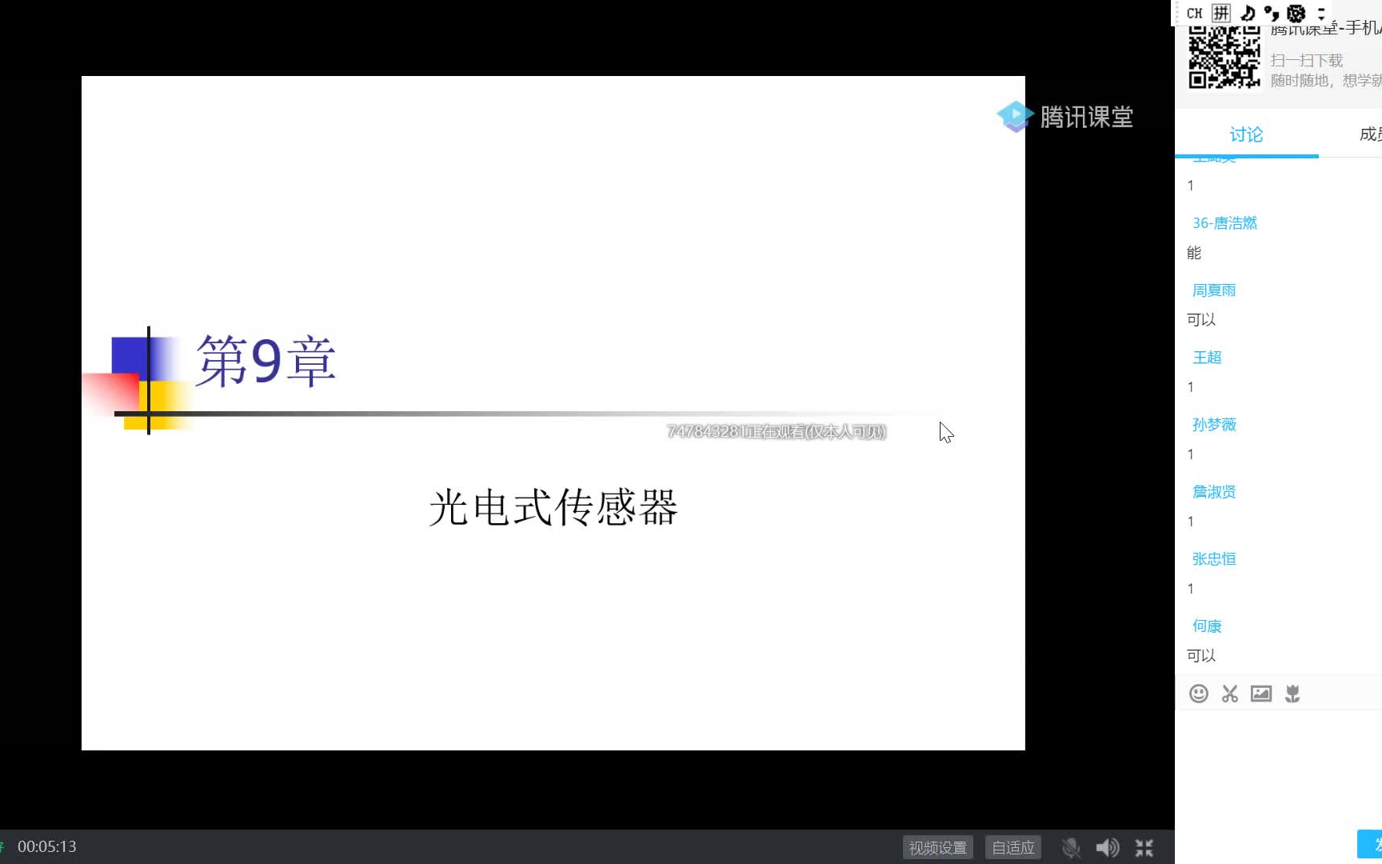Click the send image icon
Image resolution: width=1382 pixels, height=864 pixels.
(x=1260, y=694)
